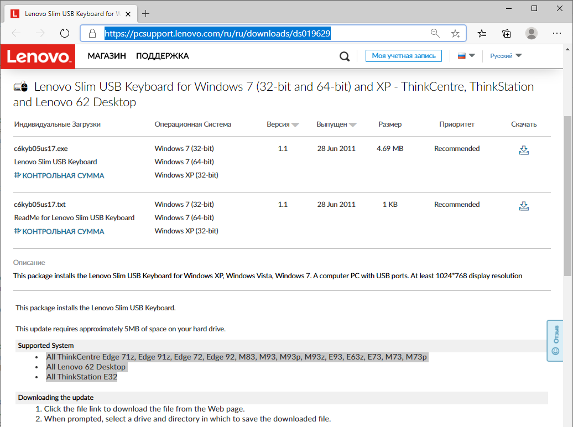Click the browser Back arrow

[16, 33]
